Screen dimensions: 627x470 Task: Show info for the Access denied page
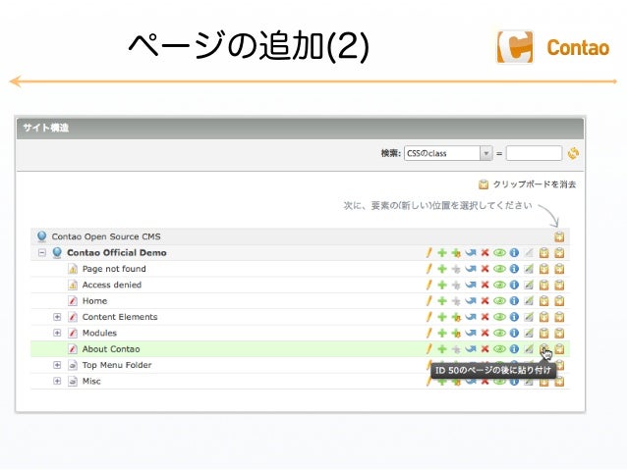coord(514,285)
